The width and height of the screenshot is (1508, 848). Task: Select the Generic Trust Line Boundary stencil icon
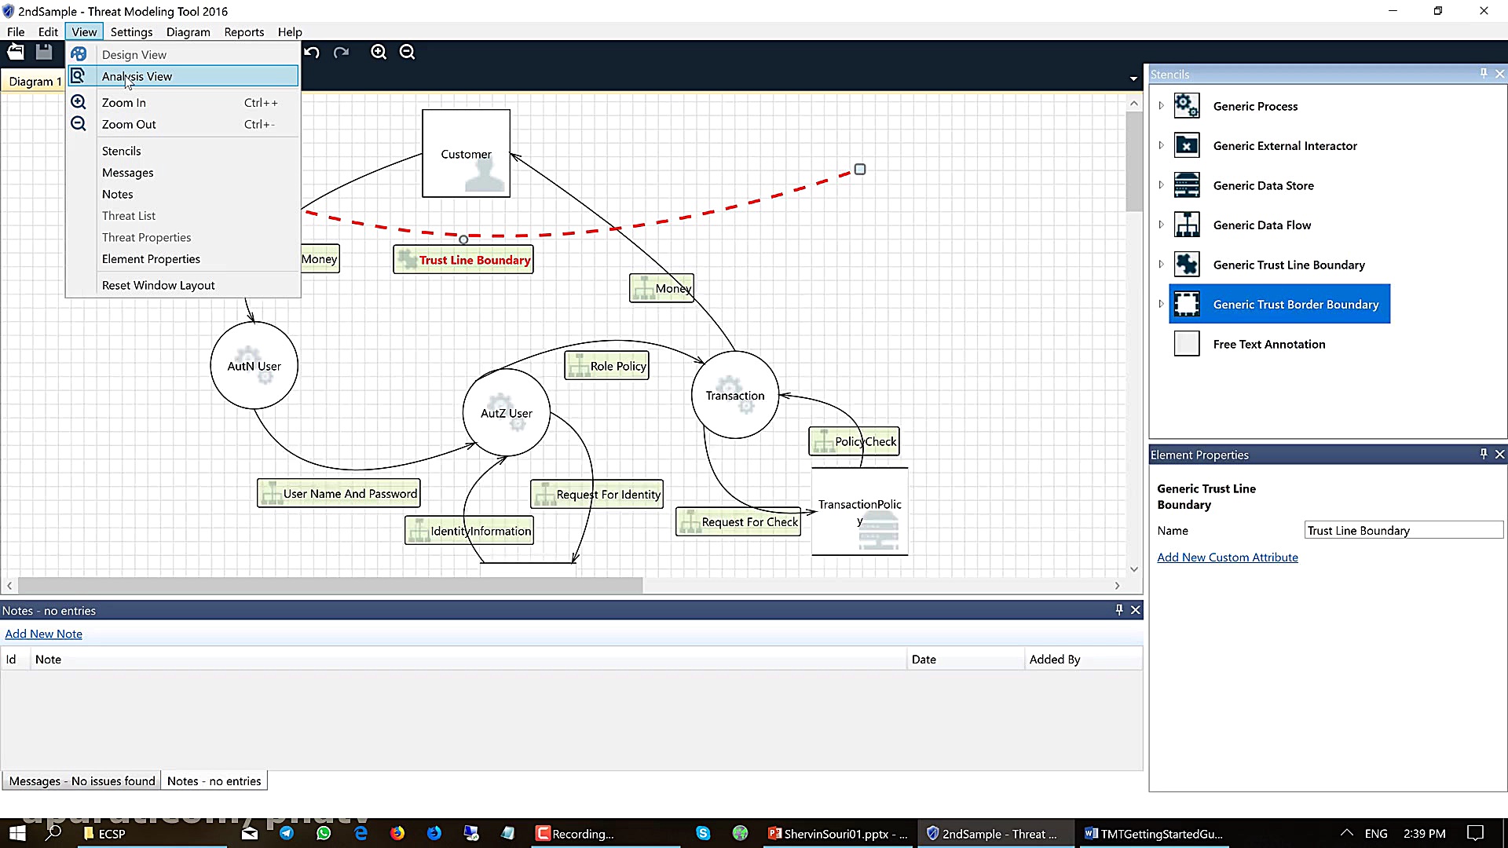(x=1187, y=265)
